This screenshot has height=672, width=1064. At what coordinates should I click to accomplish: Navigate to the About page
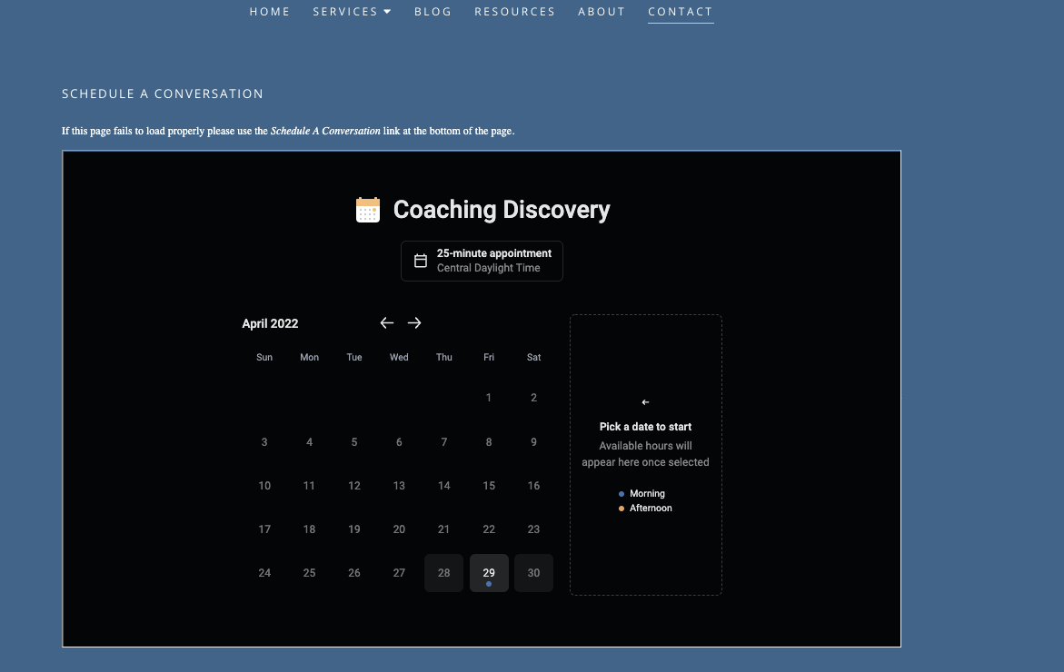tap(602, 12)
